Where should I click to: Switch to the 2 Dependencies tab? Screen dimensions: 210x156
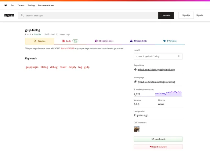(104, 41)
